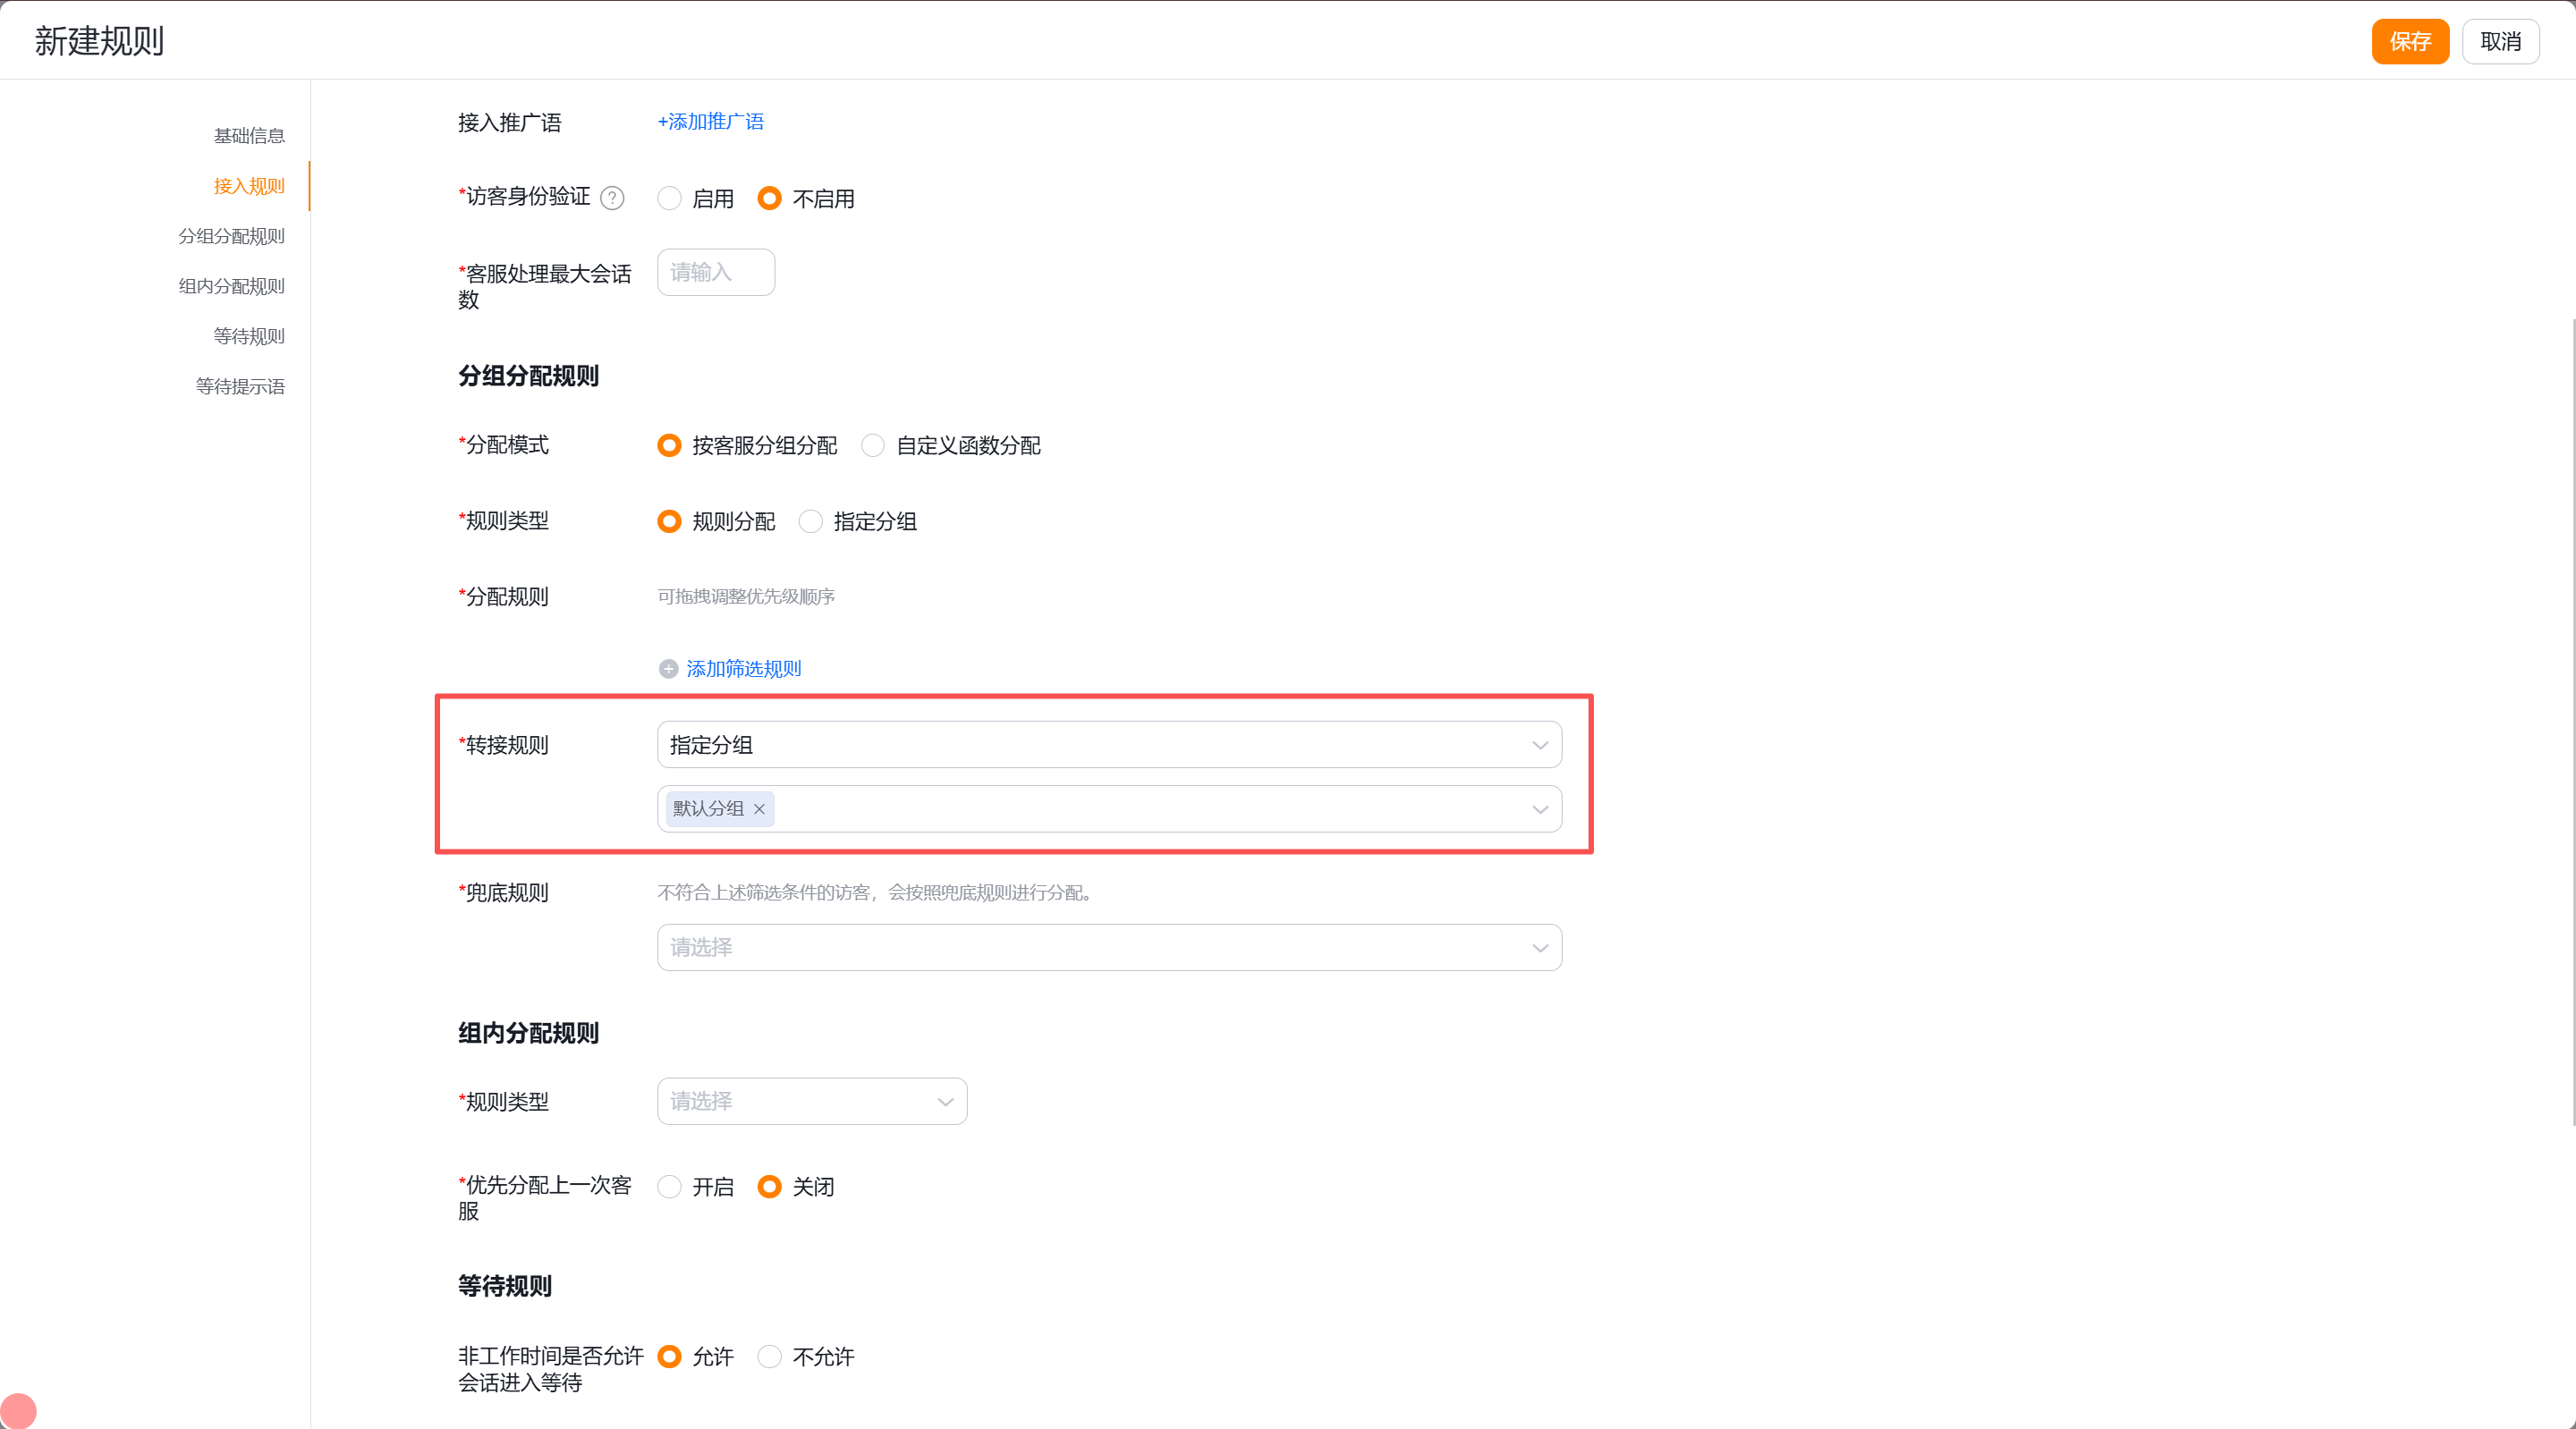Remove the 默认分组 tag
2576x1429 pixels.
point(759,809)
